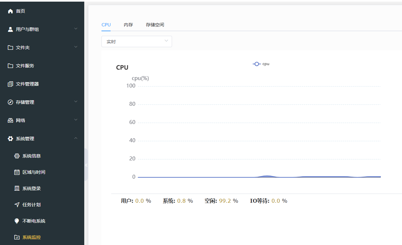Select the 用户与群组 user icon
This screenshot has width=402, height=245.
[x=10, y=29]
